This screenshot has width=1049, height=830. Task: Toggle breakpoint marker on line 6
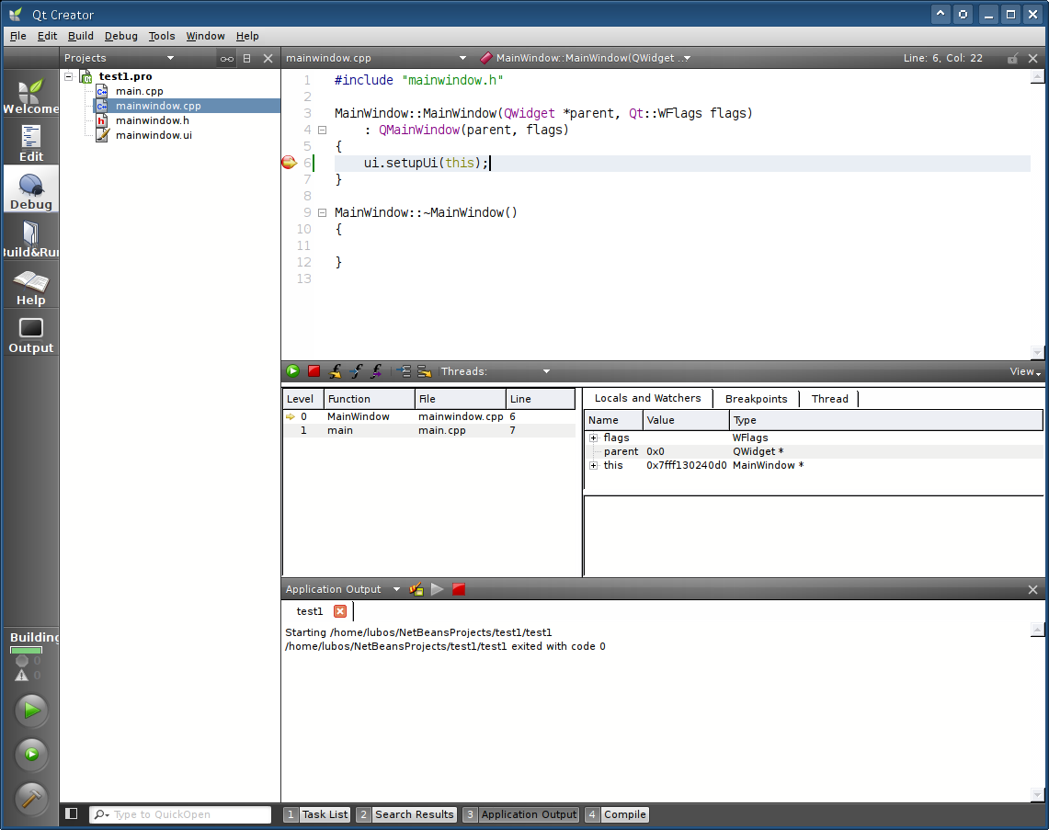(x=289, y=163)
